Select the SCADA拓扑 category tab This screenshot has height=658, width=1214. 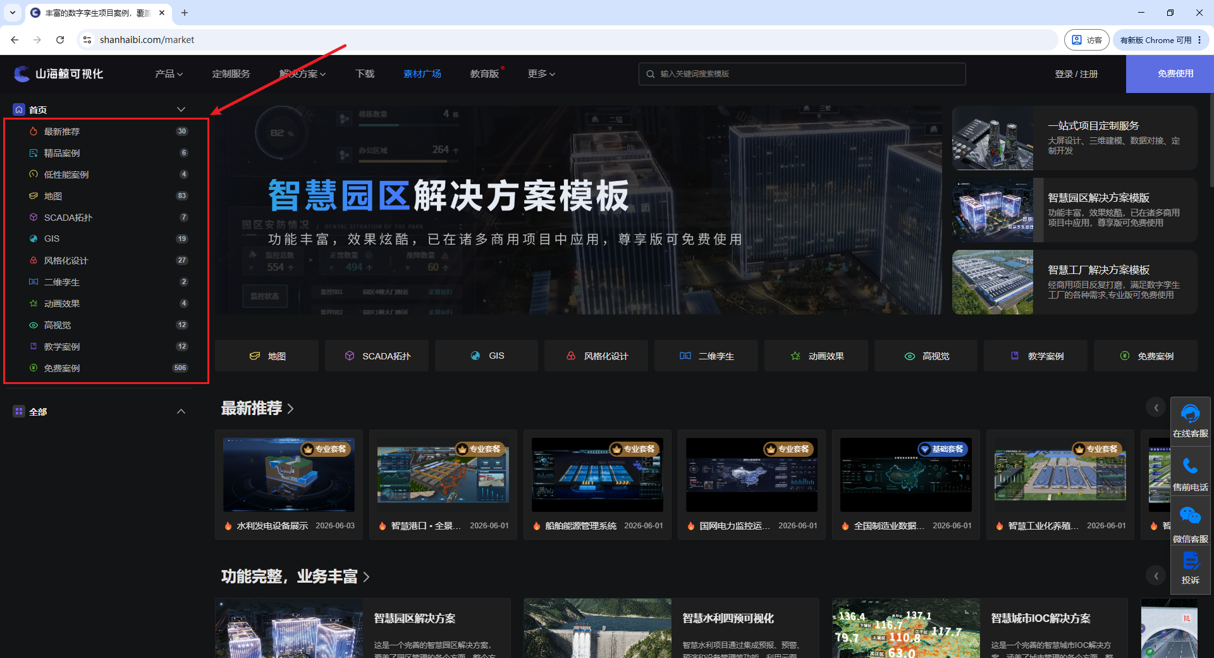click(377, 356)
